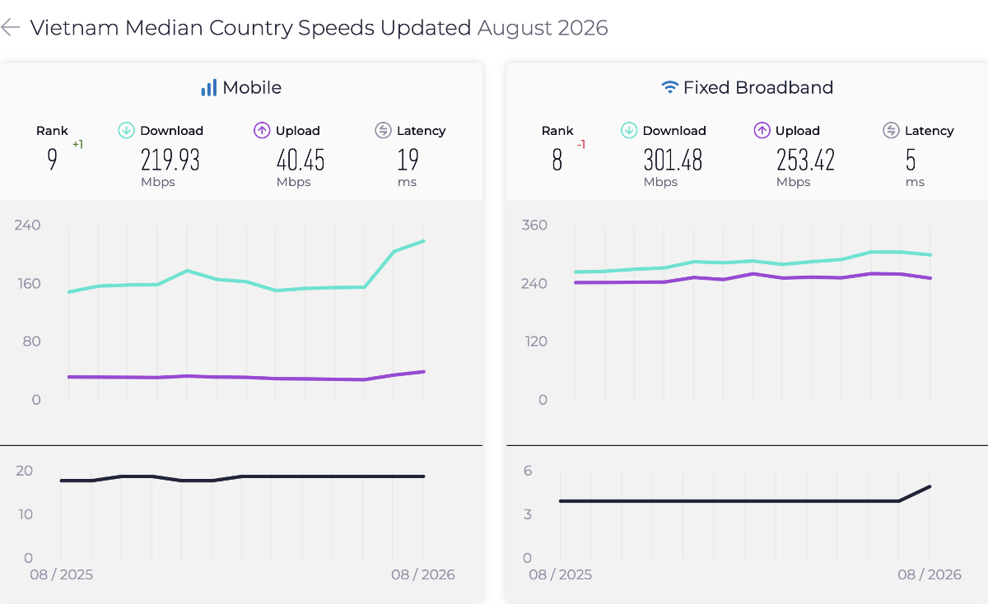988x604 pixels.
Task: Click the Fixed Broadband Upload icon
Action: pyautogui.click(x=762, y=130)
